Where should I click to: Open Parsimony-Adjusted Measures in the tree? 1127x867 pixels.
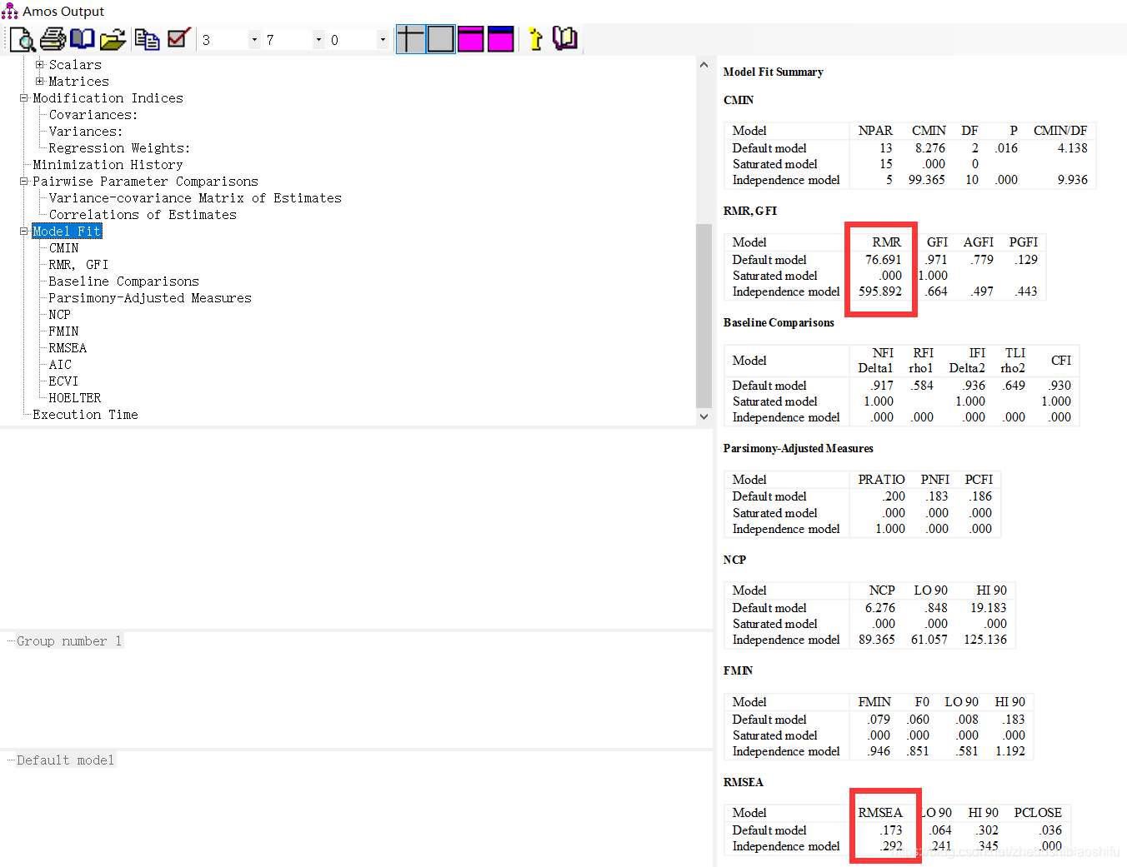(x=150, y=298)
